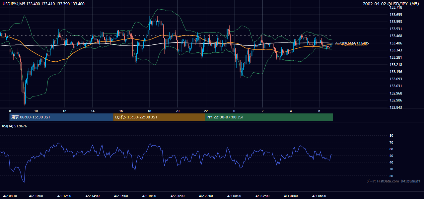Click the RSI scale value 70
The image size is (424, 199).
click(391, 142)
